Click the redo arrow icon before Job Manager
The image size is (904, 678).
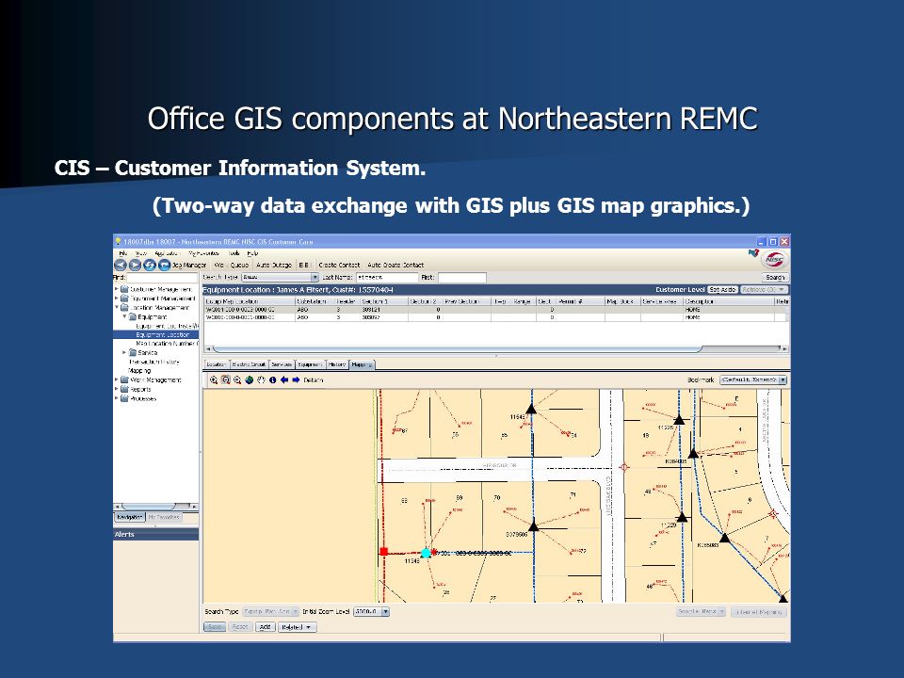pos(164,265)
